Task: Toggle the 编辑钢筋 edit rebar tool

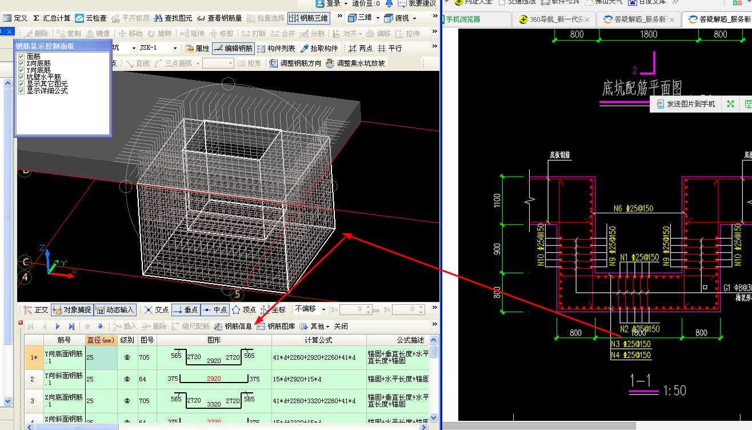Action: (233, 49)
